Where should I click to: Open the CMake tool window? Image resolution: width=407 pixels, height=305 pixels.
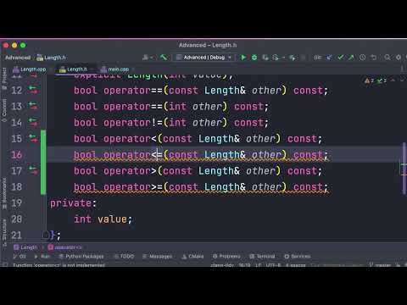point(192,257)
